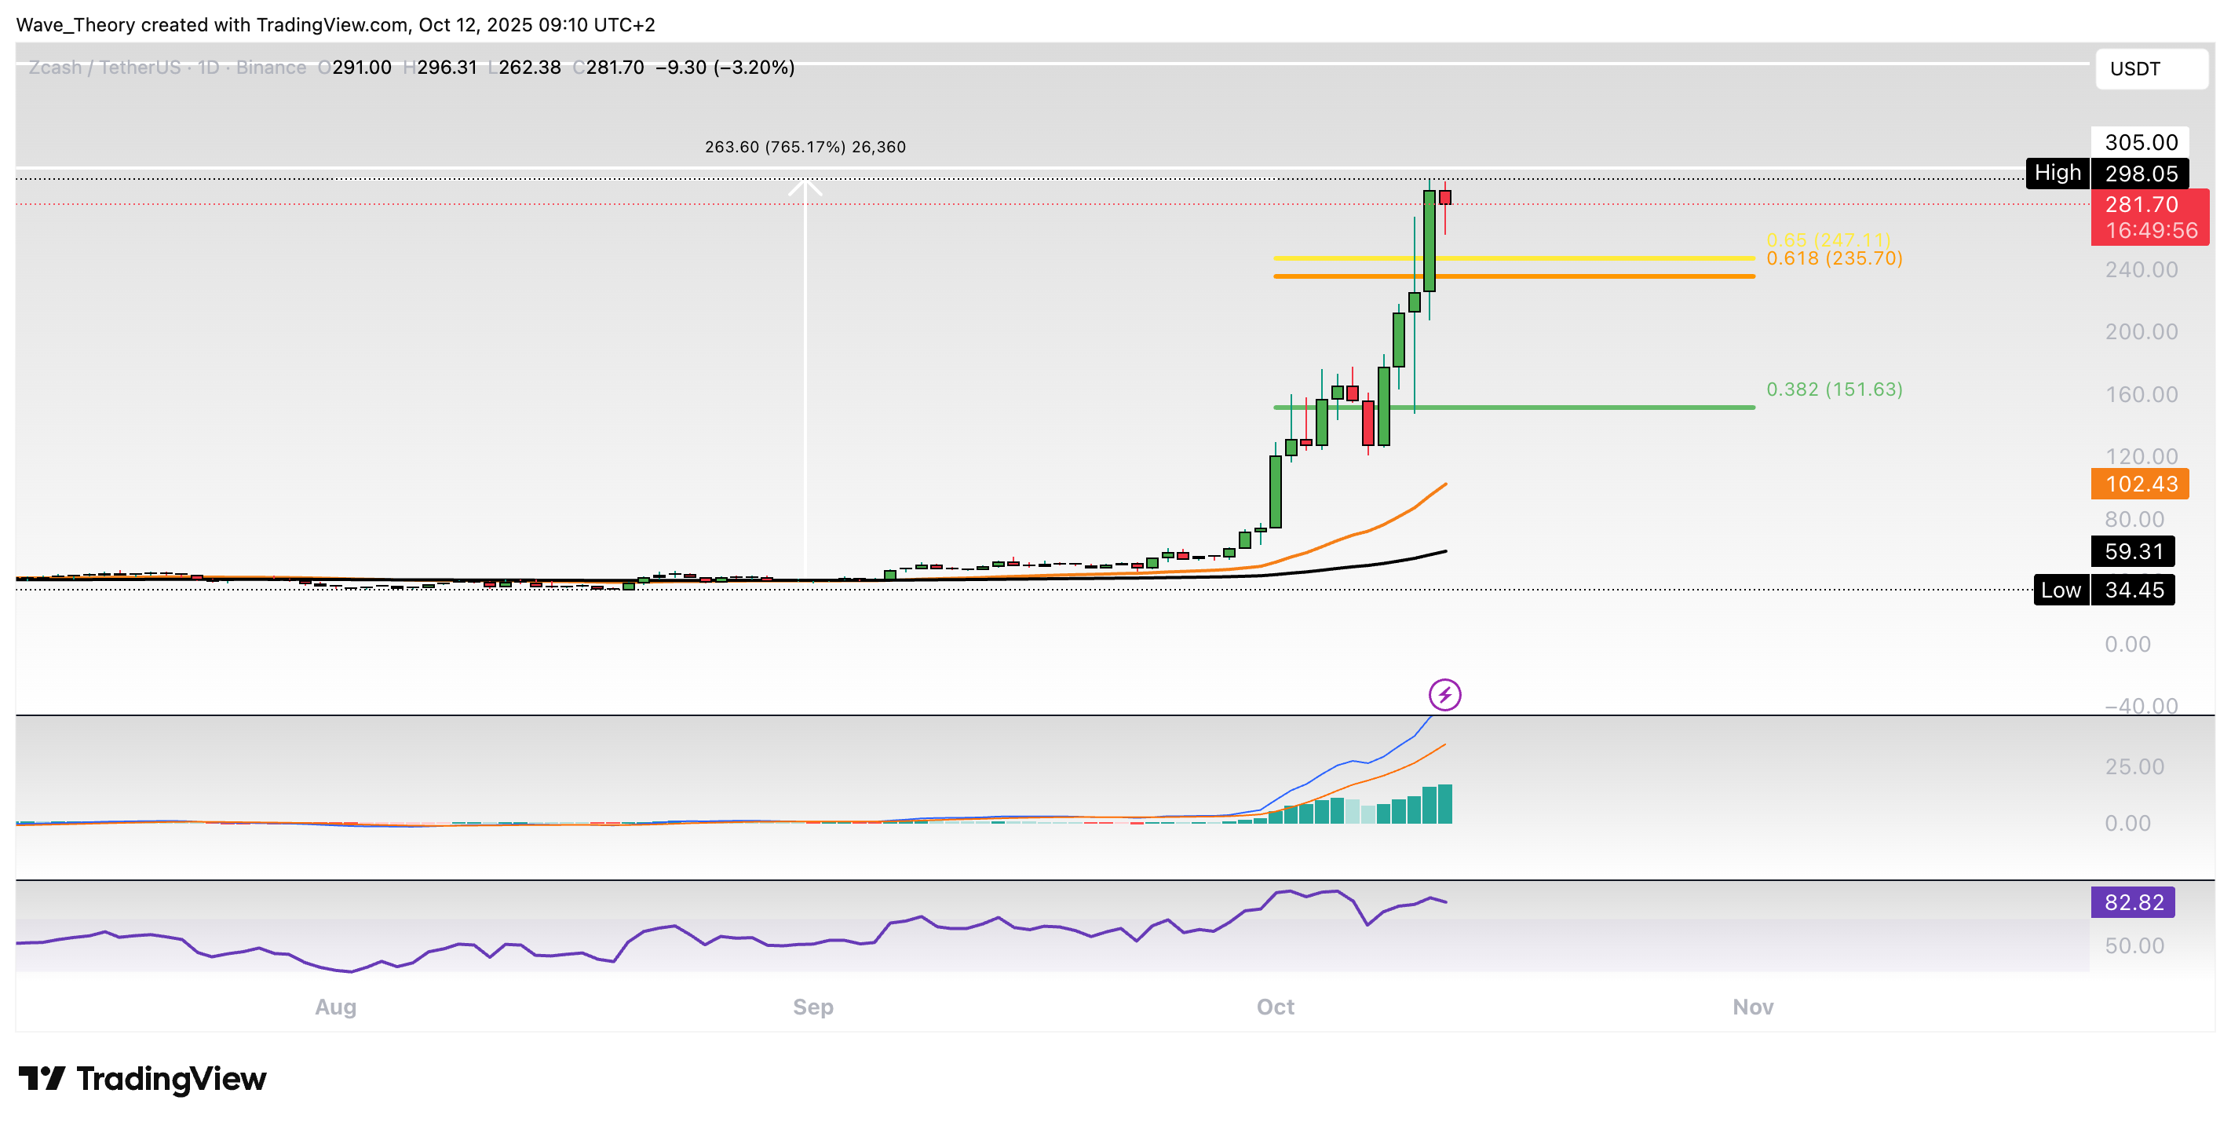Select the price range label 263.60 (765.17%)
Image resolution: width=2231 pixels, height=1126 pixels.
point(779,146)
